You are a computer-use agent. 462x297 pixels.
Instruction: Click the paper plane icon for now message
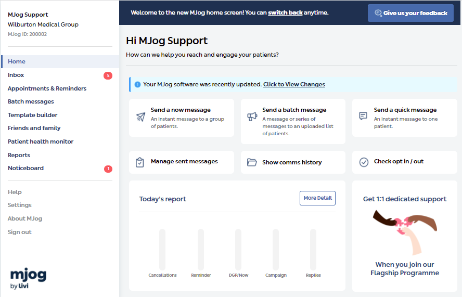[140, 117]
